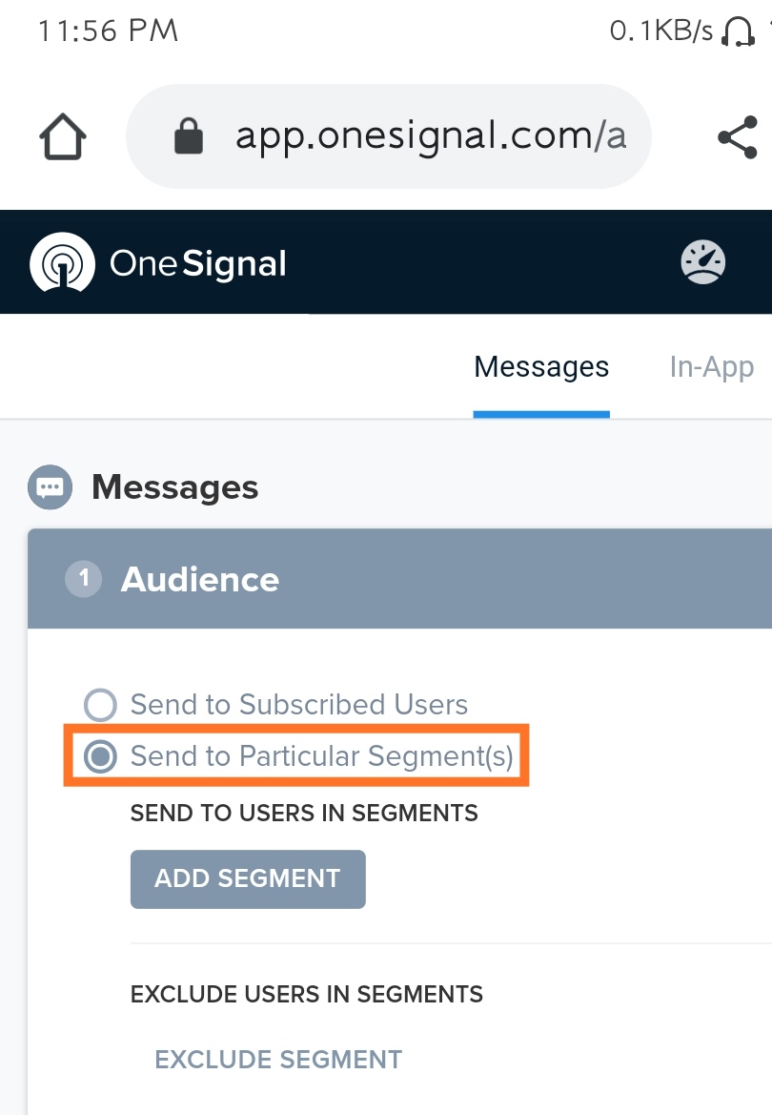Tap the 0.1KB/s network speed indicator
This screenshot has width=772, height=1115.
660,31
